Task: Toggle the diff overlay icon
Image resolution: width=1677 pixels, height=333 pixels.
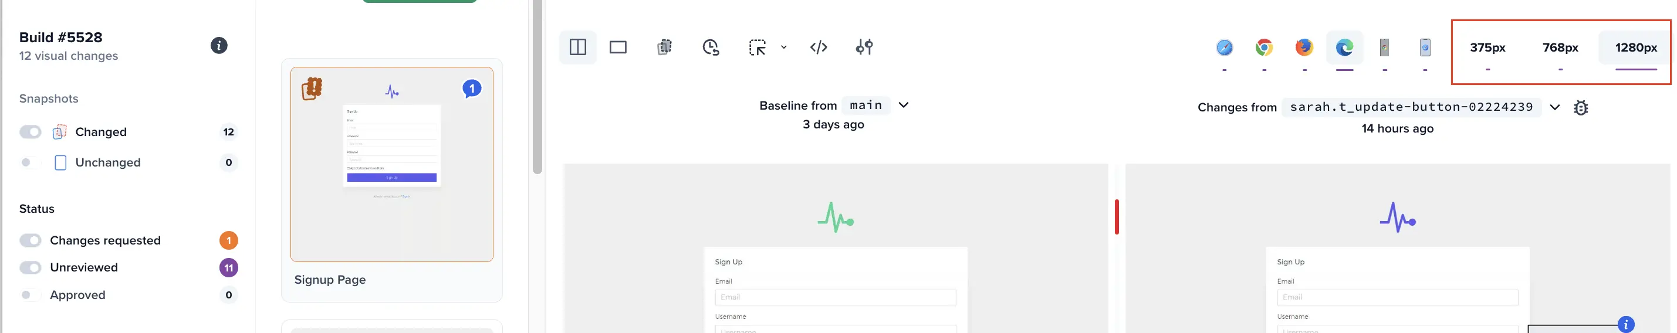Action: [x=664, y=47]
